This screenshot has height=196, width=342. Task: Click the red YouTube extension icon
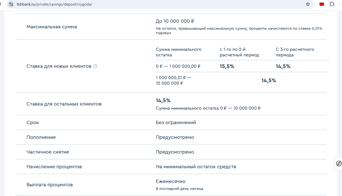click(x=322, y=4)
